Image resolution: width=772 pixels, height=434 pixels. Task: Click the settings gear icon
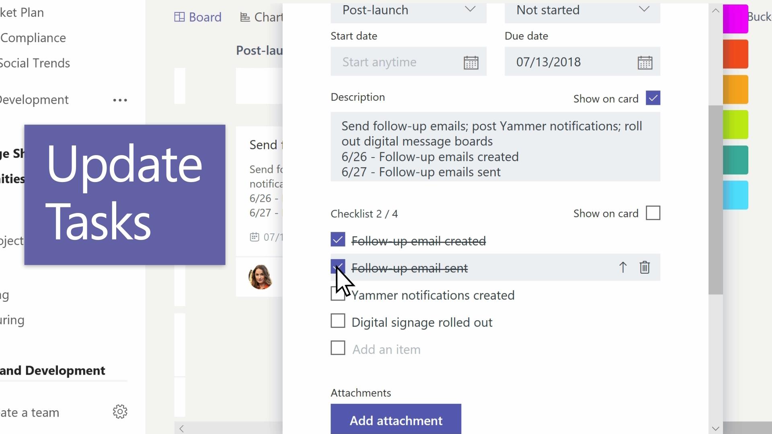tap(120, 412)
